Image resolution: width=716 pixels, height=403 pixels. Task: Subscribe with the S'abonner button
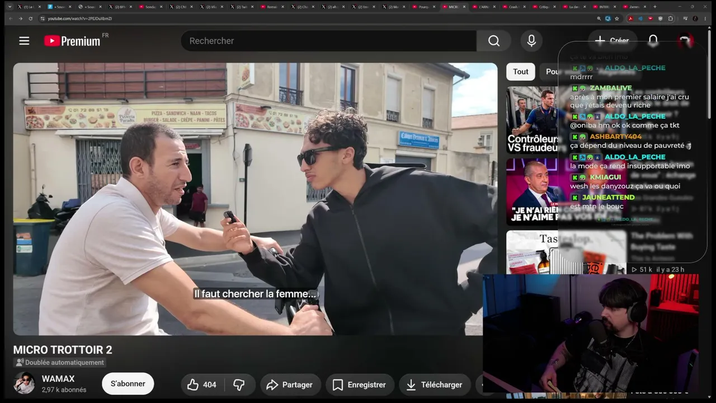click(128, 383)
